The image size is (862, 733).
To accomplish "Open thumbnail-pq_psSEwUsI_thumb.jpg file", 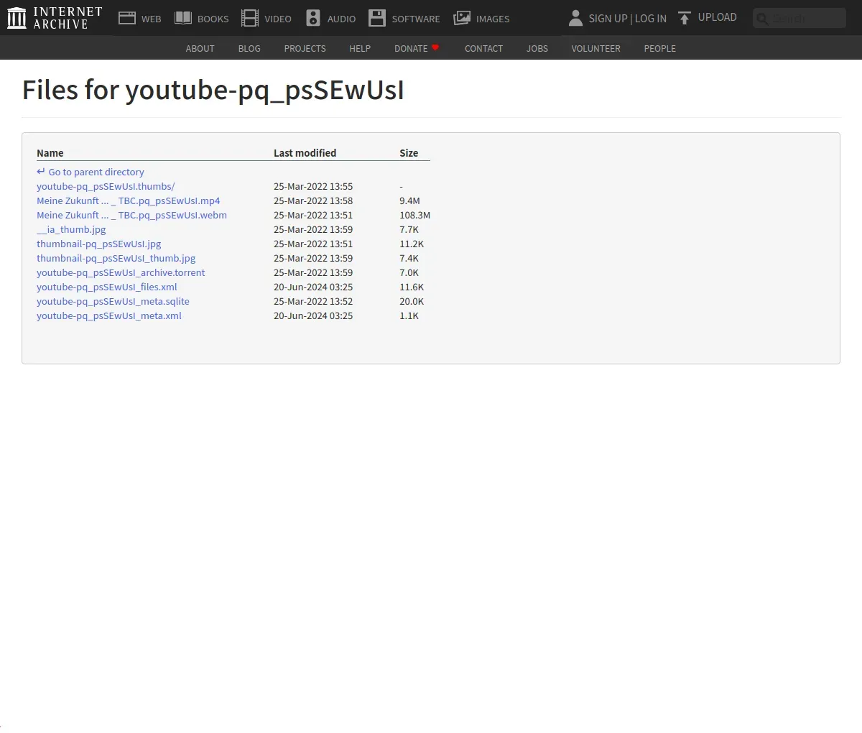I will coord(116,258).
